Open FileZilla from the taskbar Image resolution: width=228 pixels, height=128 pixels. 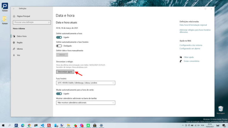click(x=48, y=125)
